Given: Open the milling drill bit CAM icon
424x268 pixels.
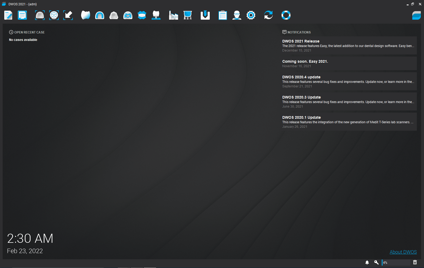Looking at the screenshot, I should 205,15.
